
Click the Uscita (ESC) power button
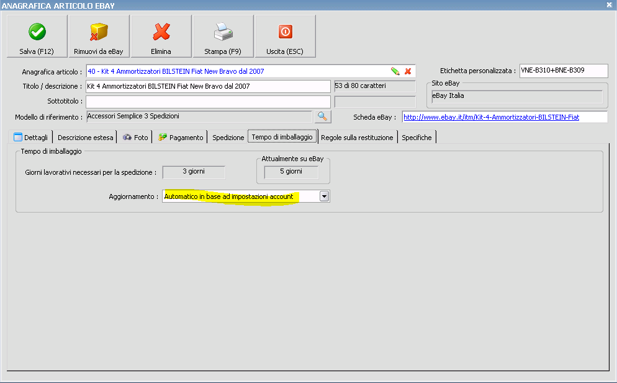click(286, 36)
